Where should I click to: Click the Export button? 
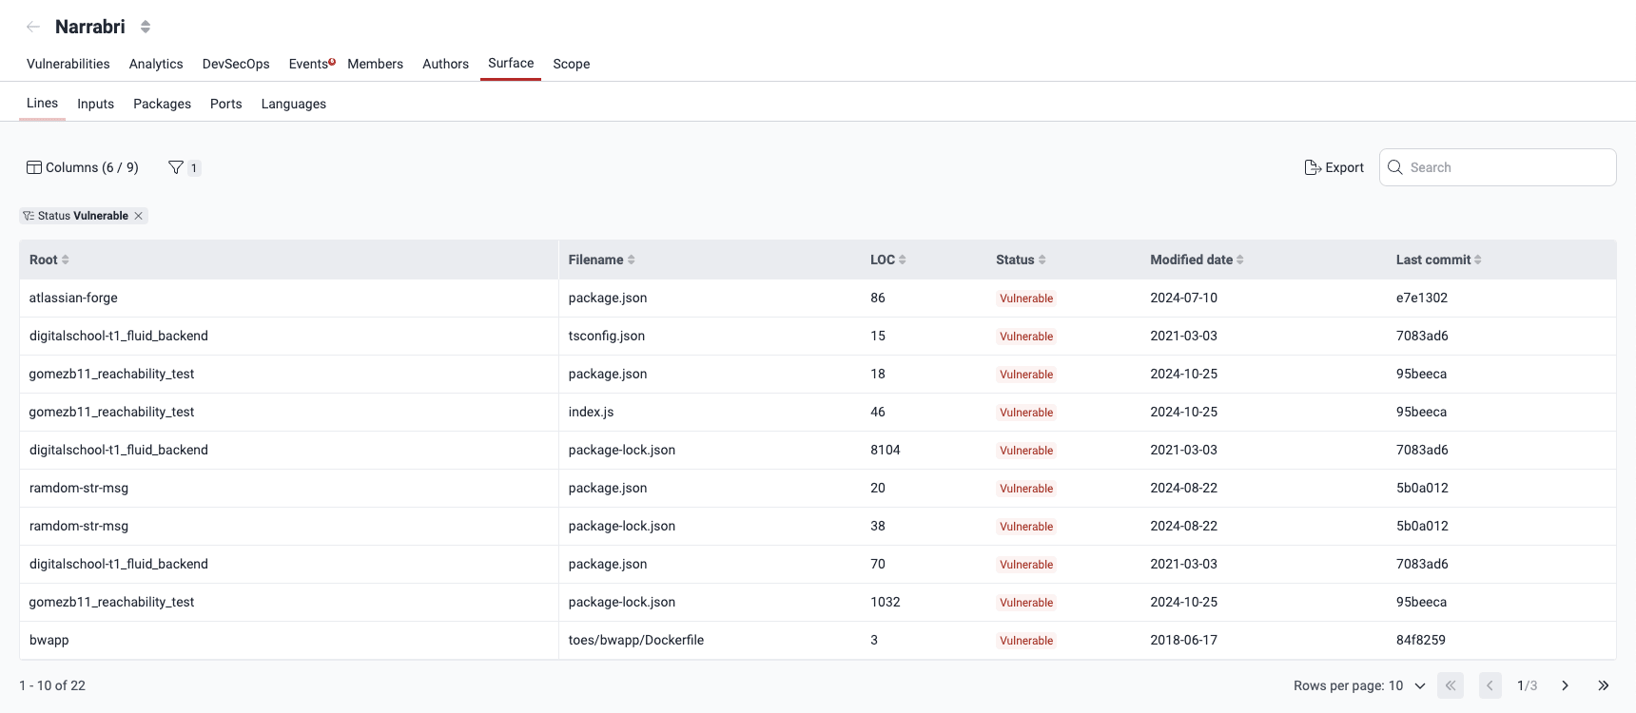click(1334, 167)
